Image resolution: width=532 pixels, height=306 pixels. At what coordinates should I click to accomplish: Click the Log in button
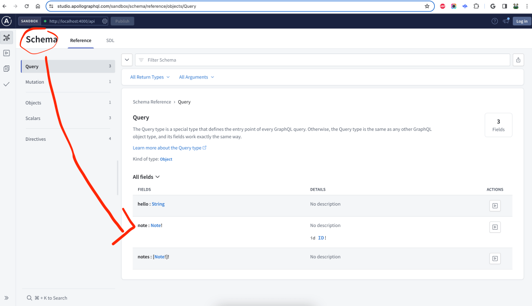tap(521, 21)
